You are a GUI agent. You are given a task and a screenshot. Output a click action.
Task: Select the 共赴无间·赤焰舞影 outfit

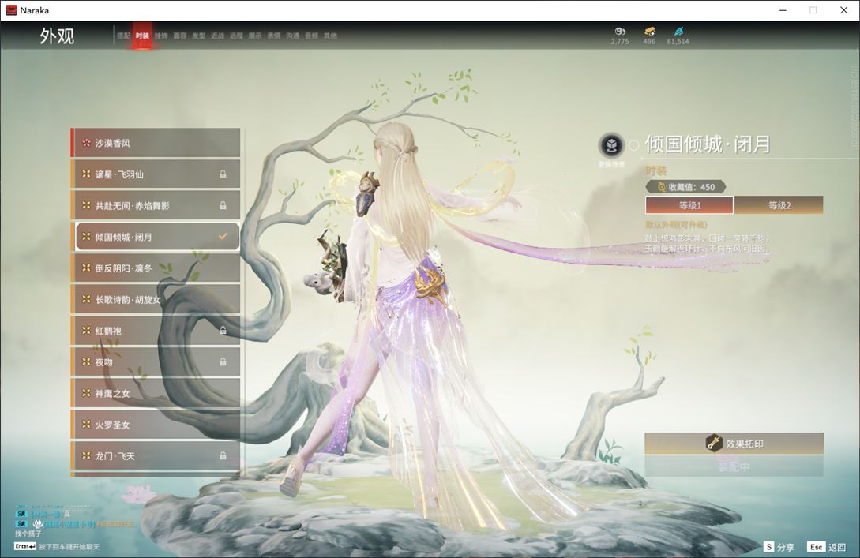156,205
